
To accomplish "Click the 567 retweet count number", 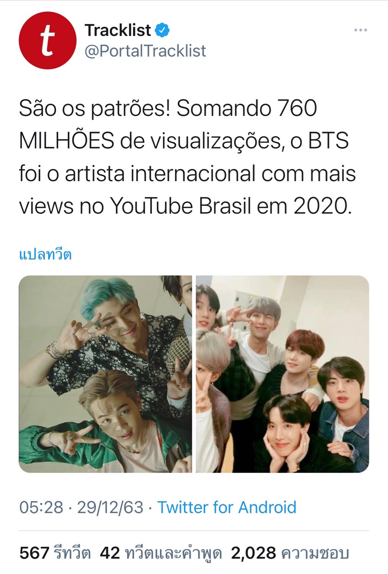I will tap(34, 553).
